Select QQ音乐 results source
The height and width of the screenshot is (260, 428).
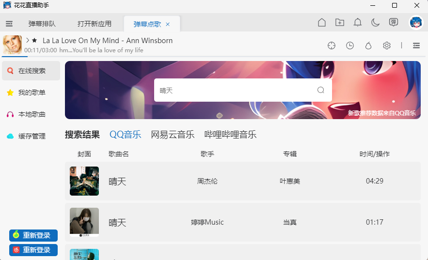[125, 135]
